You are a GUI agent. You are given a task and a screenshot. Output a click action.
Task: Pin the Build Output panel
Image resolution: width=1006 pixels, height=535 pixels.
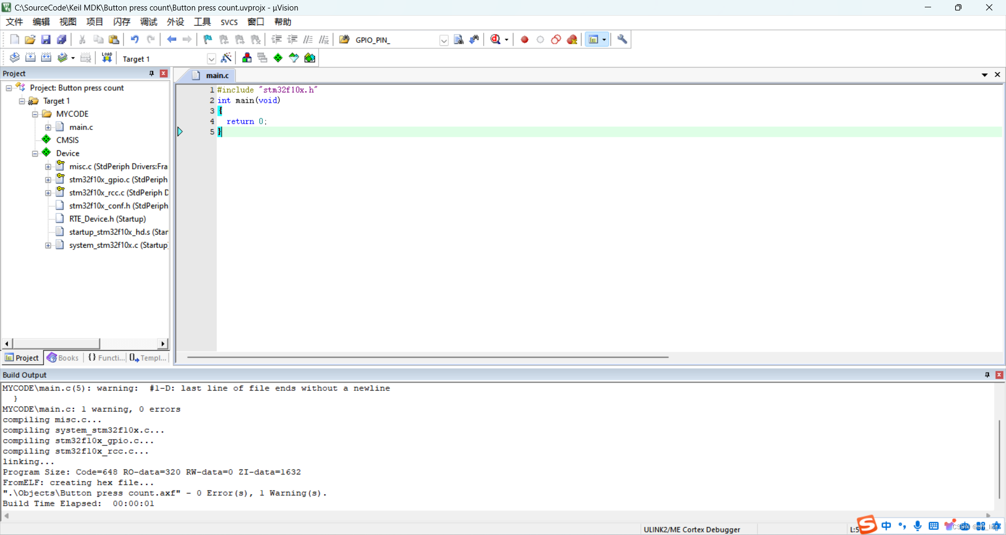[x=987, y=375]
